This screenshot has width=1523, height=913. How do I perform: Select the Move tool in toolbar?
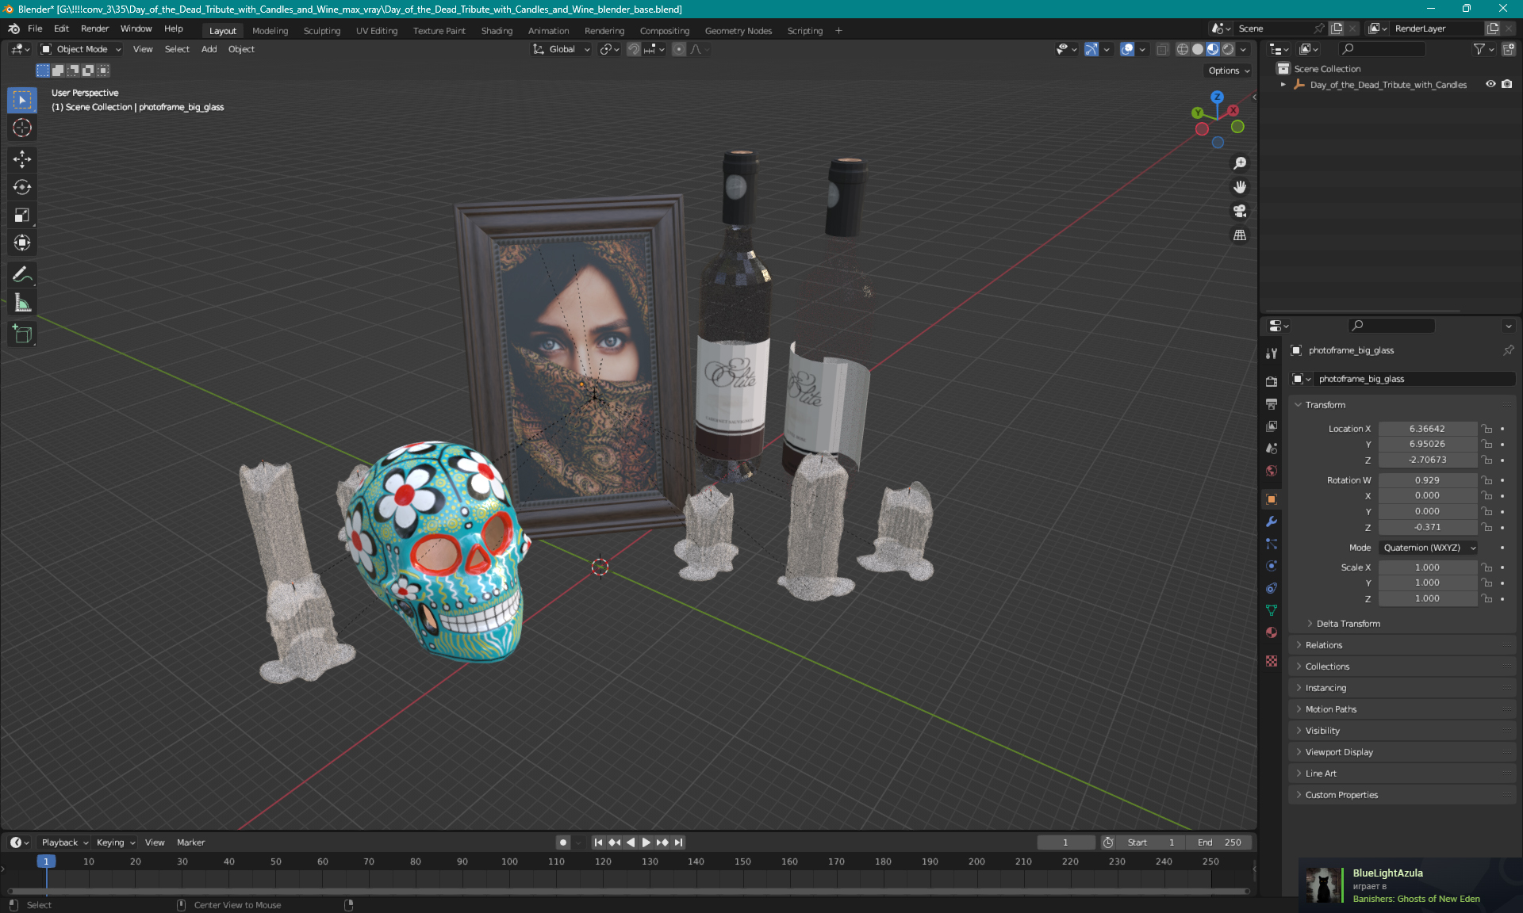click(24, 159)
